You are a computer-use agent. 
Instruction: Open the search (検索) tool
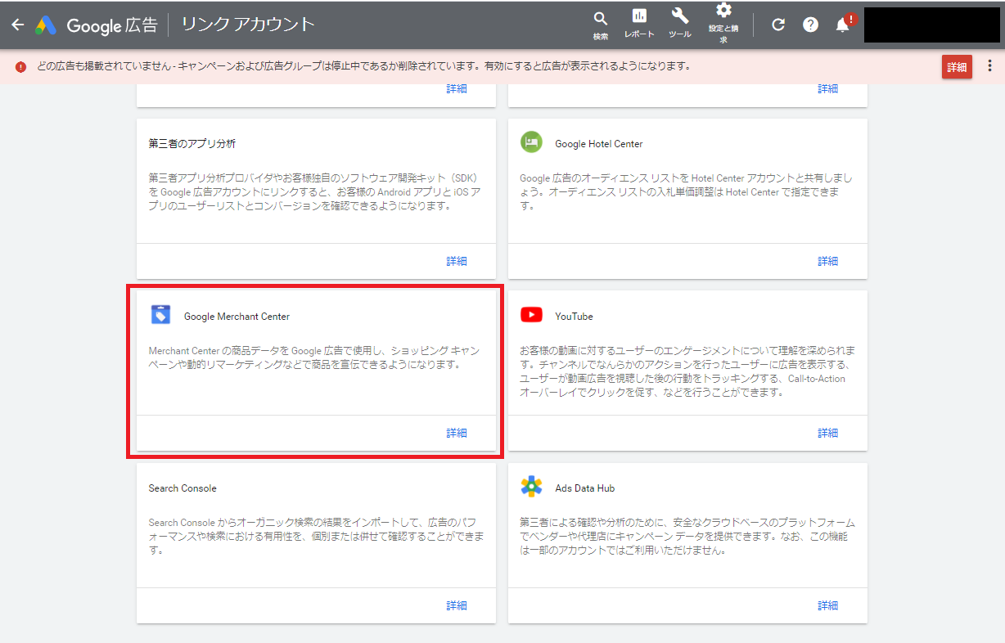(x=601, y=25)
